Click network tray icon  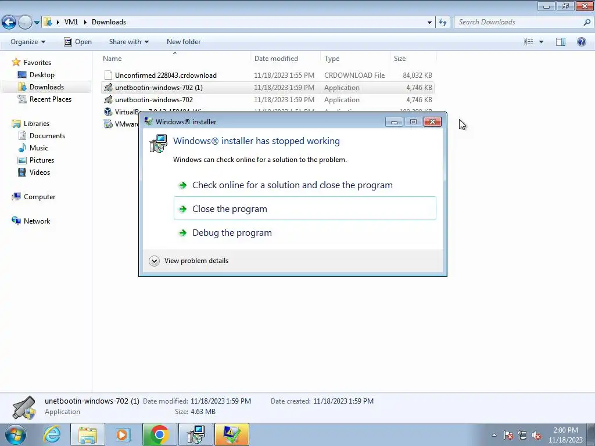tap(522, 435)
